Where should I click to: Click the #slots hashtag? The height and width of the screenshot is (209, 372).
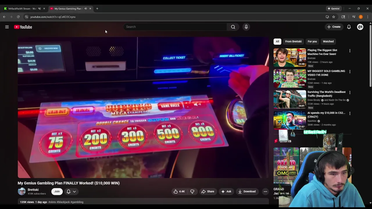52,202
